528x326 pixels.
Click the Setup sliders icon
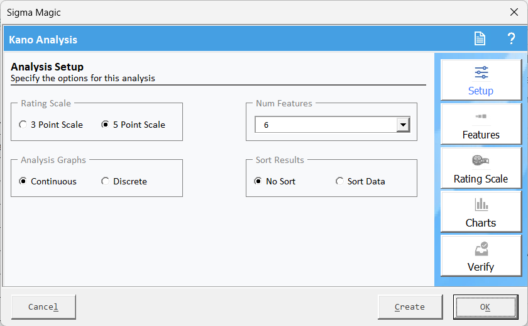pyautogui.click(x=481, y=72)
